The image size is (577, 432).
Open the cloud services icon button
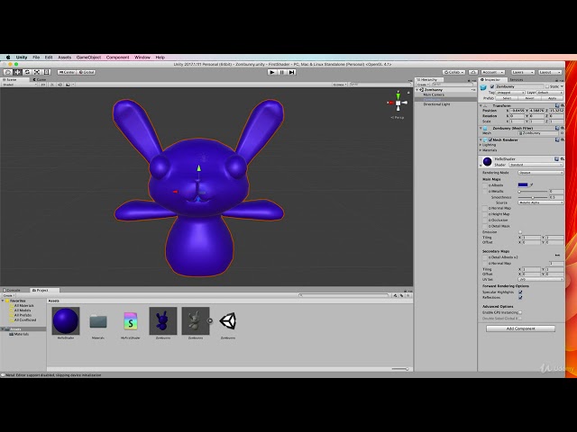pos(473,72)
